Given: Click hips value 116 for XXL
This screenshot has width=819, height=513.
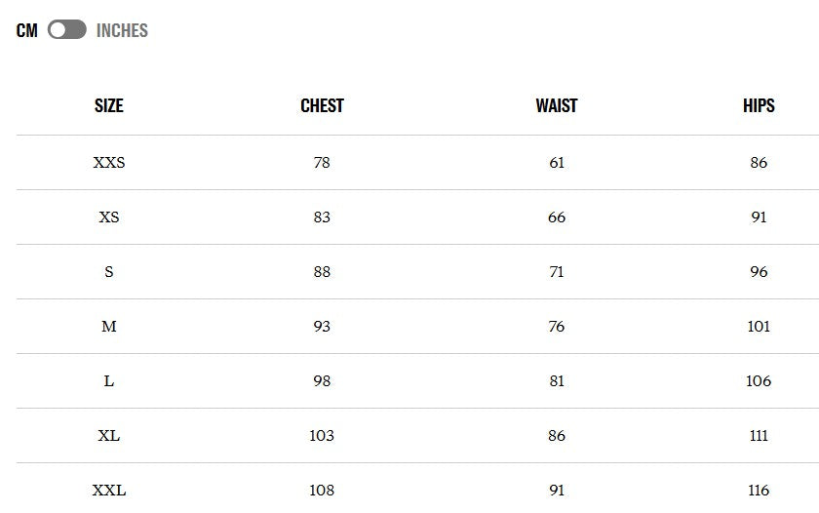Looking at the screenshot, I should 759,490.
